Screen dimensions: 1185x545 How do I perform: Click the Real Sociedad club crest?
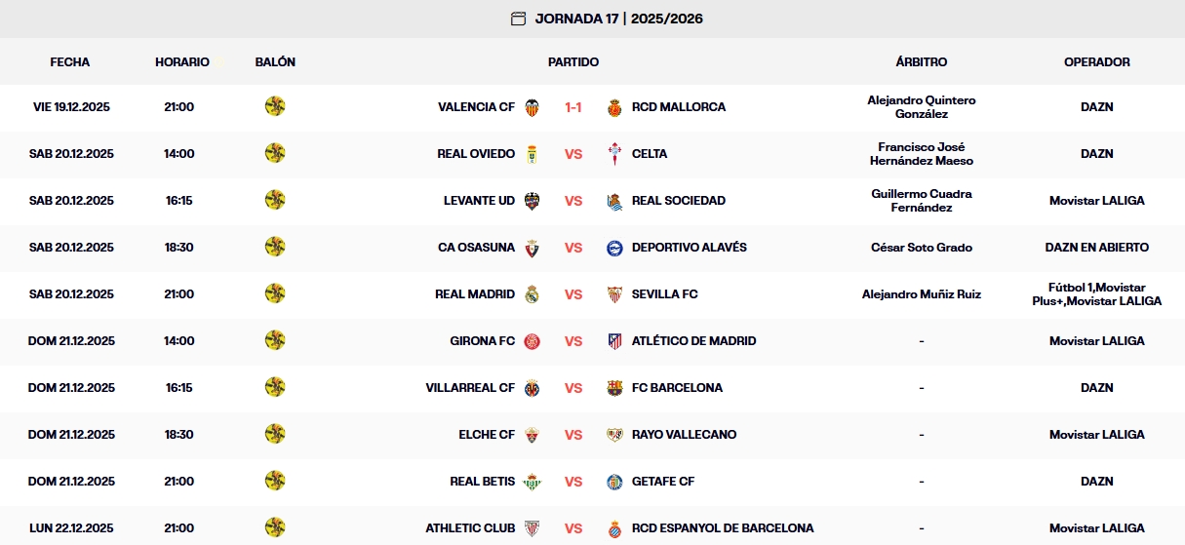[x=614, y=201]
